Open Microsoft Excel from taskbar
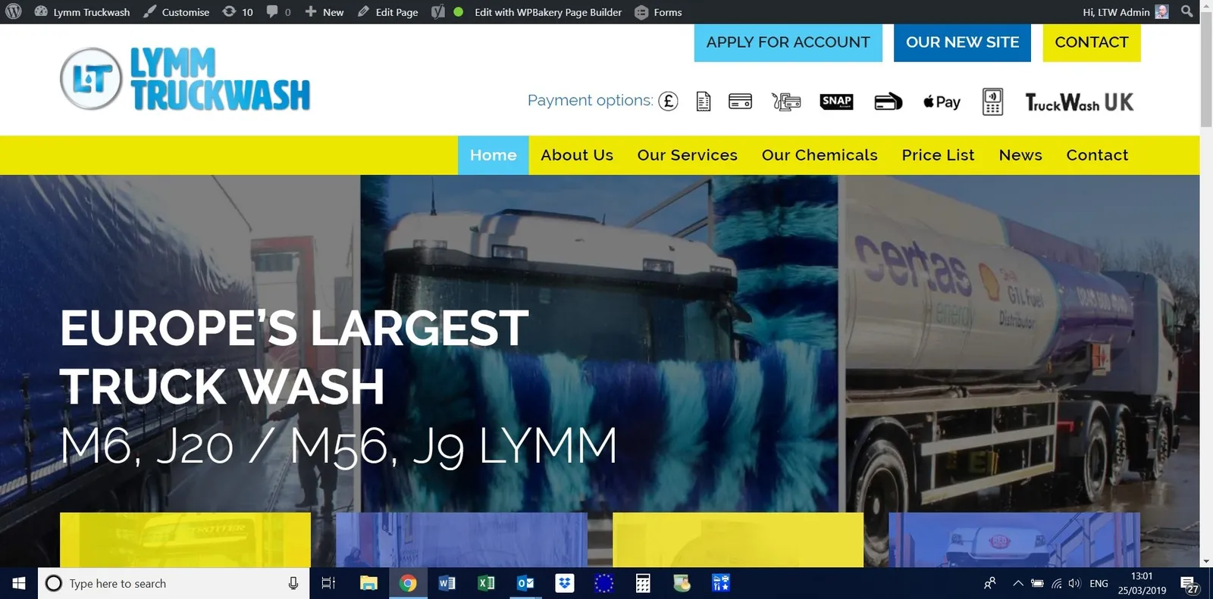Screen dimensions: 1213x599 click(486, 583)
